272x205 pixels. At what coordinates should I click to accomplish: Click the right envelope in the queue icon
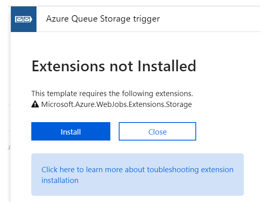pos(27,19)
